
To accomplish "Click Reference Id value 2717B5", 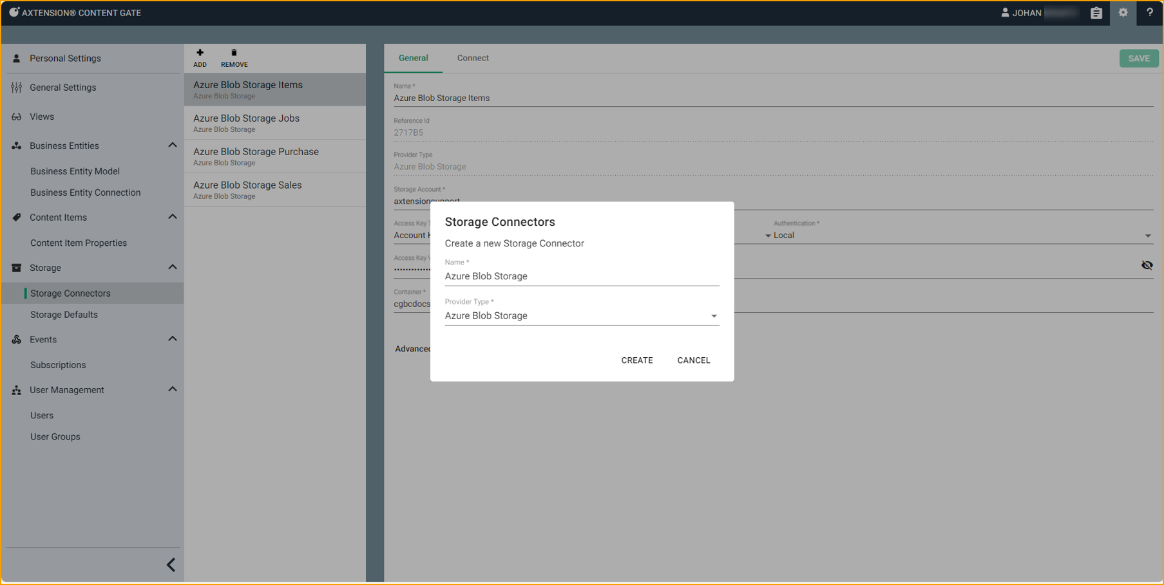I will click(408, 133).
